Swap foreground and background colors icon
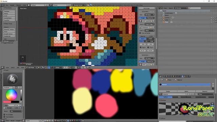This screenshot has height=122, width=217. coord(21,102)
